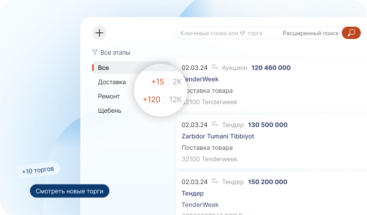
Task: Click the 120 460 000 auction amount
Action: coord(271,68)
